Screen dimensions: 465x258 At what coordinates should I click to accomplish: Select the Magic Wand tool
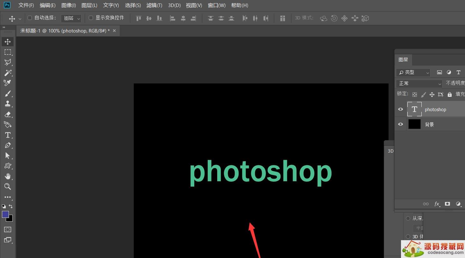(8, 73)
